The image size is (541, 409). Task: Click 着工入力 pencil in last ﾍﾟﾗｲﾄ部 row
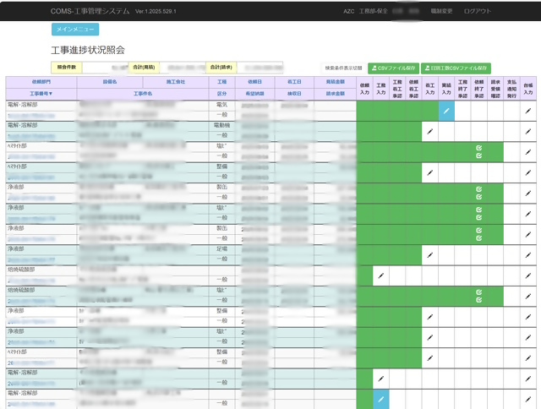(429, 357)
